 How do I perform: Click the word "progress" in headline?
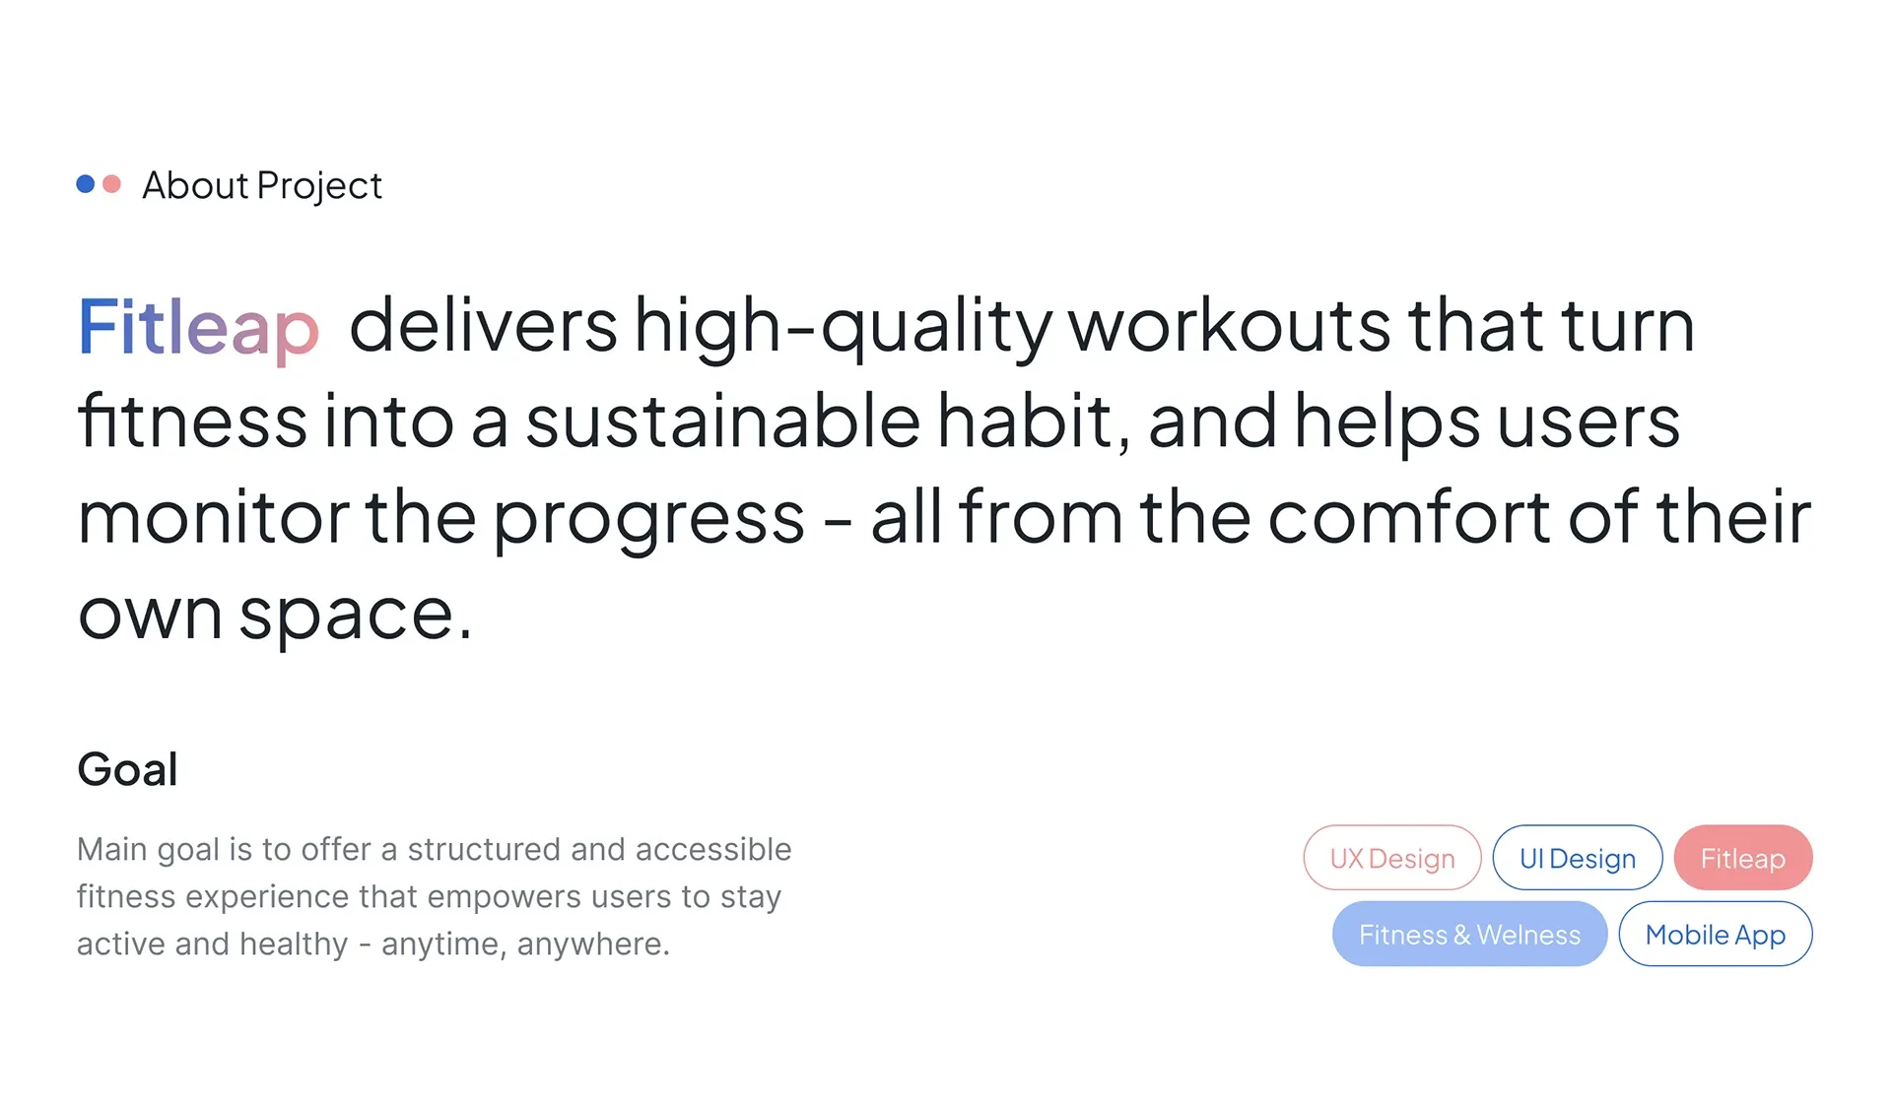(x=648, y=518)
